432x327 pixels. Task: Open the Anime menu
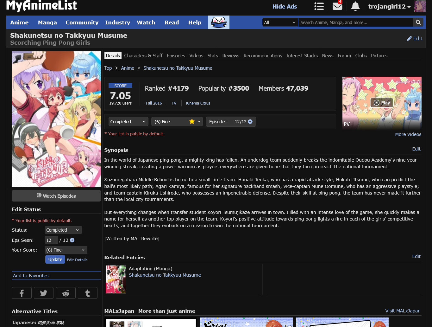pyautogui.click(x=19, y=22)
